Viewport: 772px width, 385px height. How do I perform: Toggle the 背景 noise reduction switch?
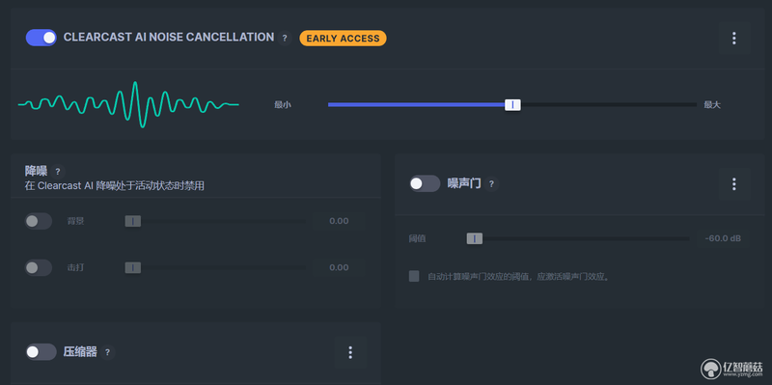[x=39, y=221]
